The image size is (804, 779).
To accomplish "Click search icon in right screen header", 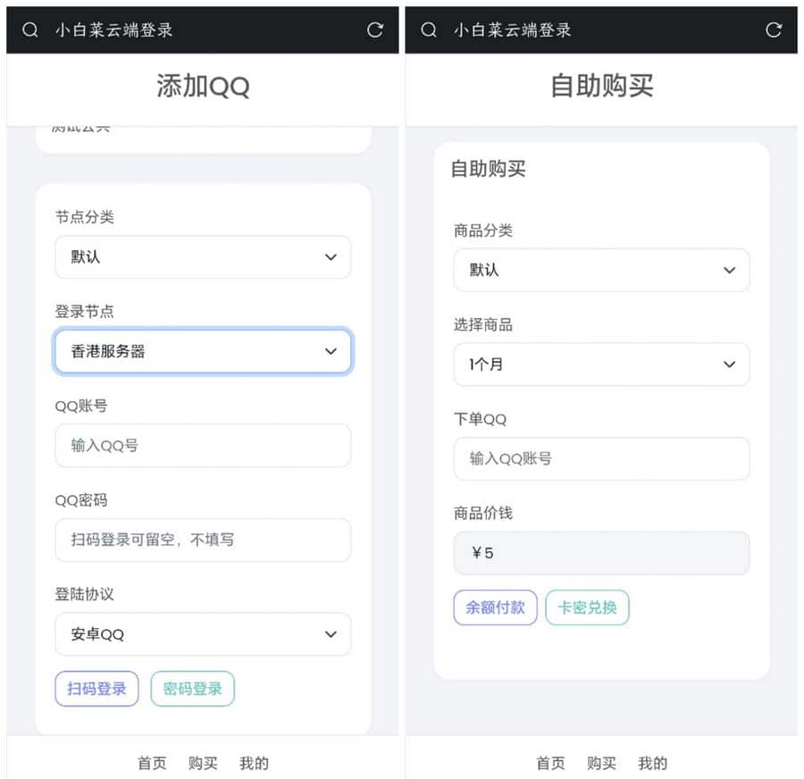I will pyautogui.click(x=429, y=29).
